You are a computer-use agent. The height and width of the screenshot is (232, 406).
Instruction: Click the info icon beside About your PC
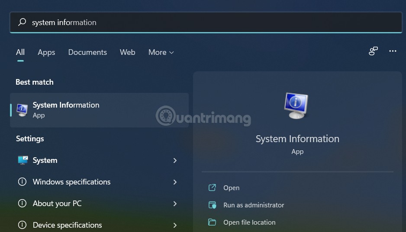coord(22,203)
